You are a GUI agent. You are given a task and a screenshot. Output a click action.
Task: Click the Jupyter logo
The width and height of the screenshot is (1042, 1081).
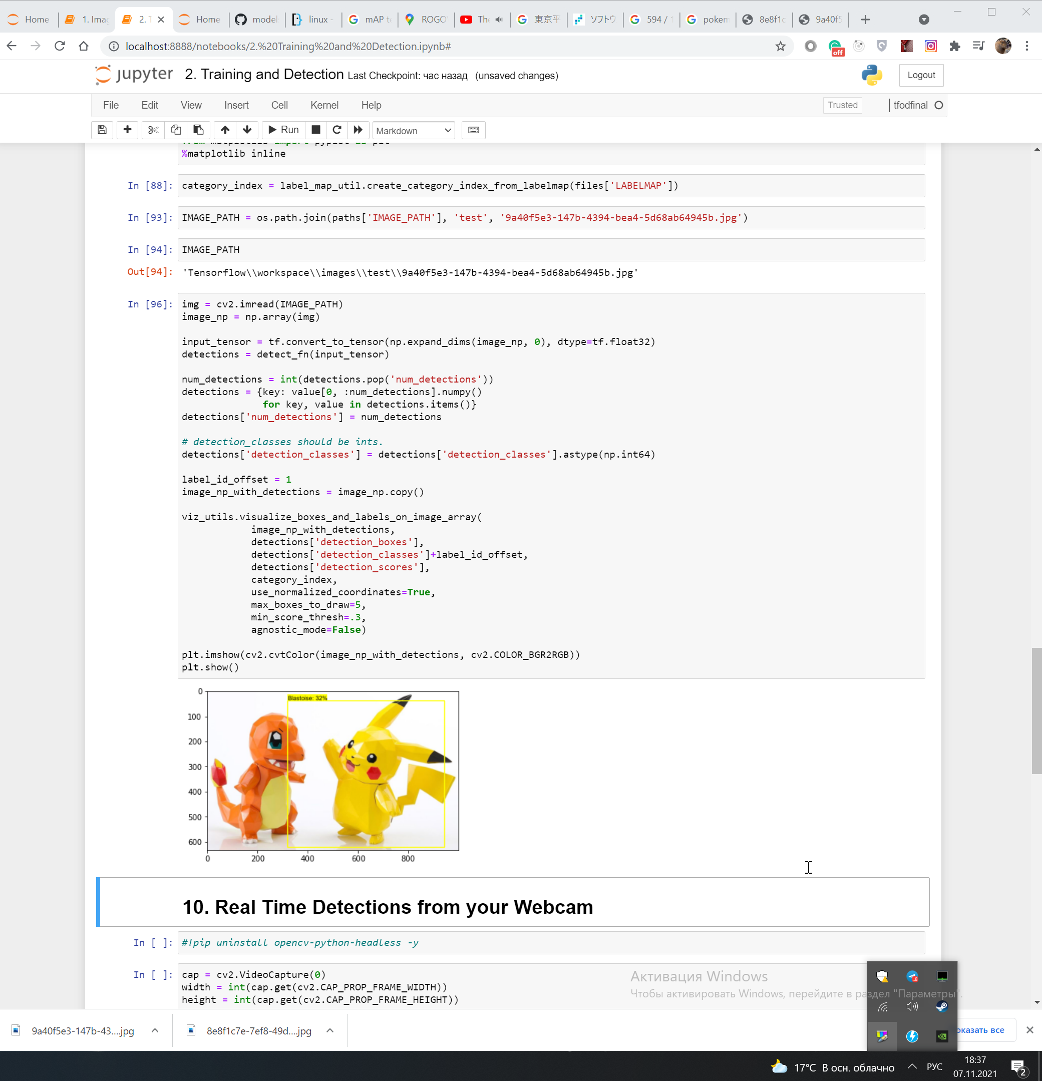134,75
